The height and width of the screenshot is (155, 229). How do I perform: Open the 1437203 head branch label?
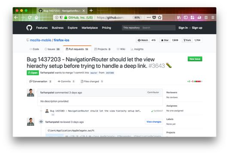tap(110, 73)
